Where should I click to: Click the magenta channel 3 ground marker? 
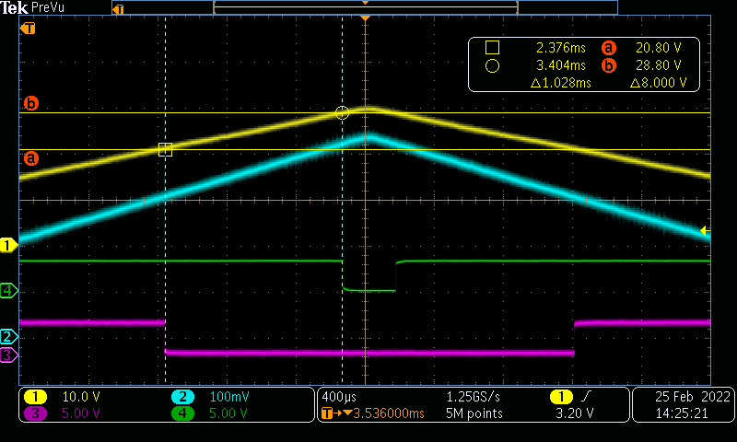pos(9,355)
